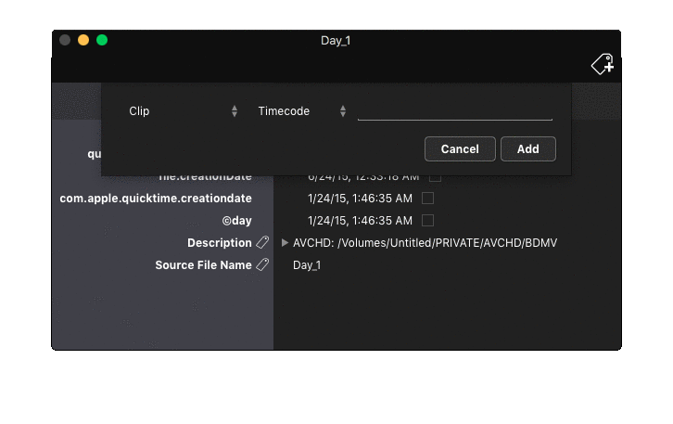Open the Timecode dropdown

[301, 111]
